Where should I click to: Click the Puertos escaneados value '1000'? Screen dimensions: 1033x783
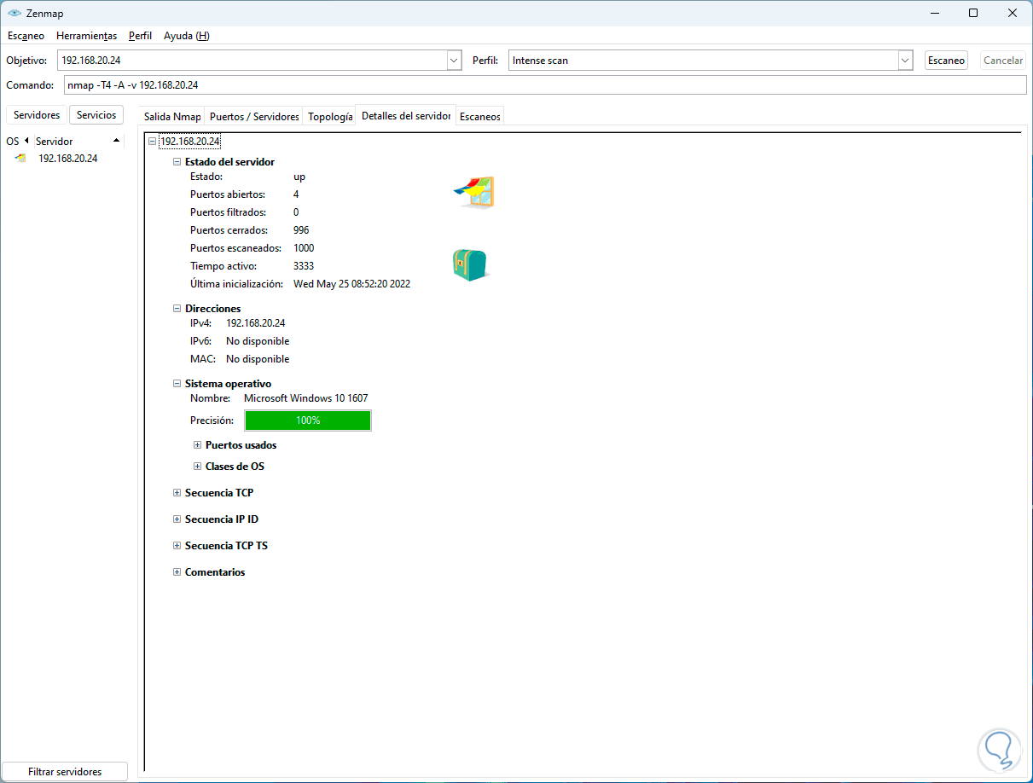click(304, 248)
